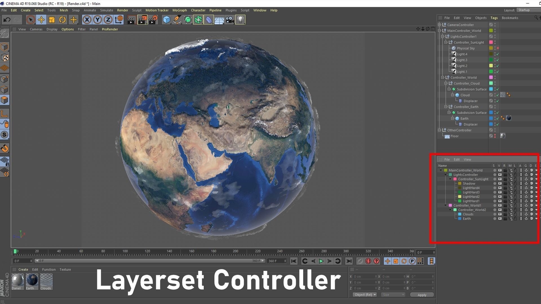Select the Move tool in top toolbar

coord(41,20)
